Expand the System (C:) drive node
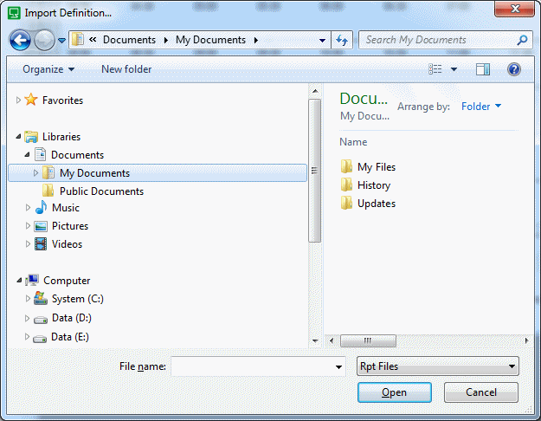 pyautogui.click(x=27, y=299)
